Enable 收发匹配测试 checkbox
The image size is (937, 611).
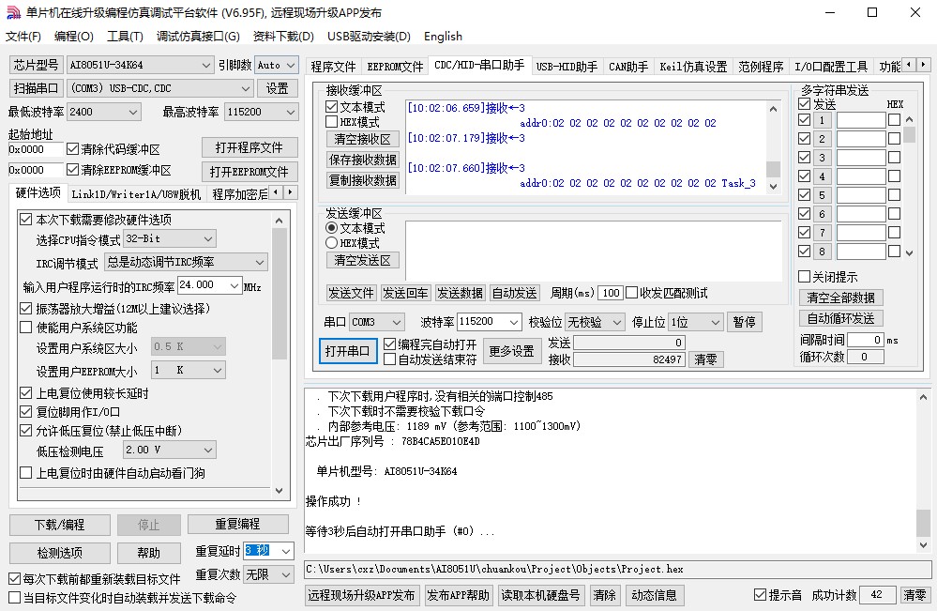[x=631, y=293]
